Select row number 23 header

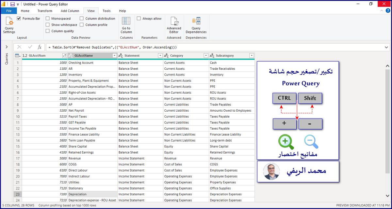pos(17,194)
